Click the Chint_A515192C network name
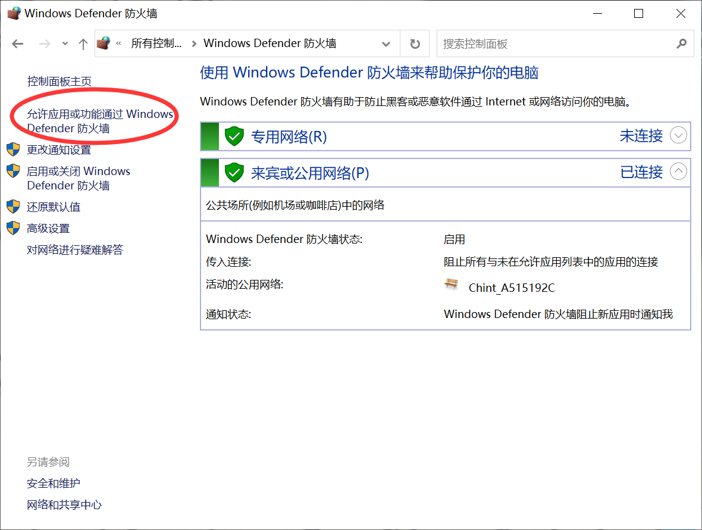This screenshot has width=702, height=530. [x=512, y=288]
